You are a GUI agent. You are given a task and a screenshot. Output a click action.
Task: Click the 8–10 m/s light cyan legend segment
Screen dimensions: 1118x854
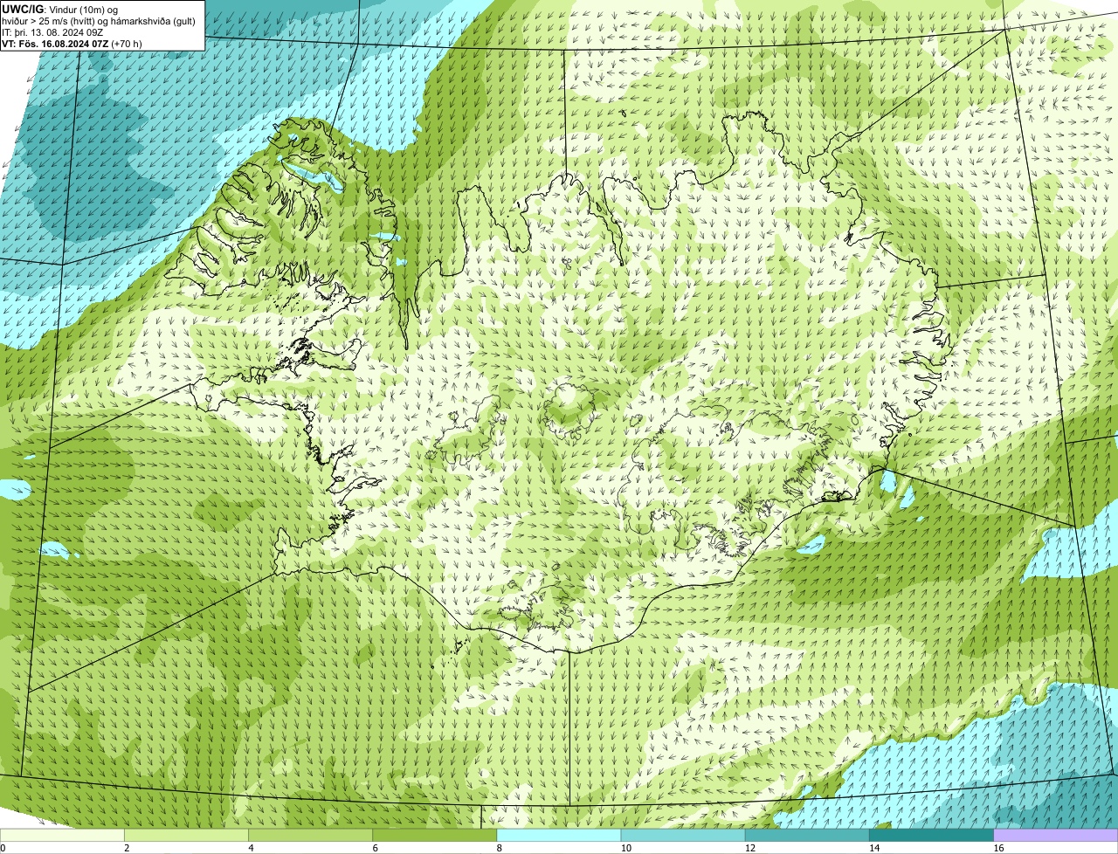click(x=559, y=835)
